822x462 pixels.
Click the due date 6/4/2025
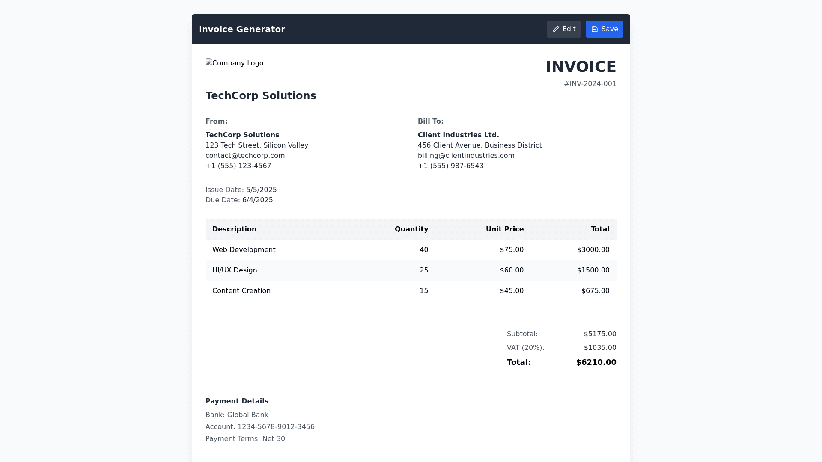257,200
